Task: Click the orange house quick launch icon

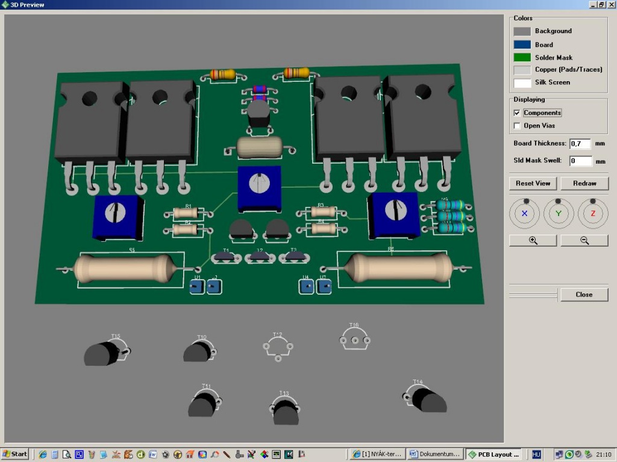Action: (x=190, y=455)
